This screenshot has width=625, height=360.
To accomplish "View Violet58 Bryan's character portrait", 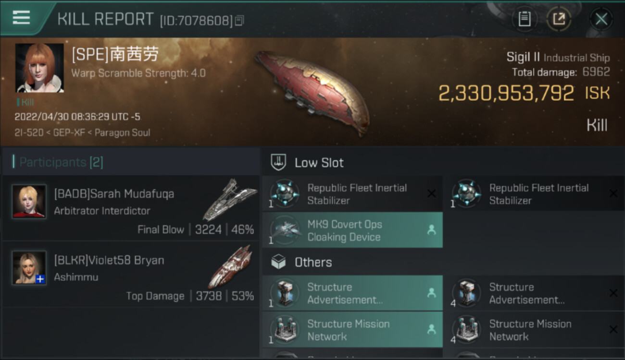I will pyautogui.click(x=29, y=268).
